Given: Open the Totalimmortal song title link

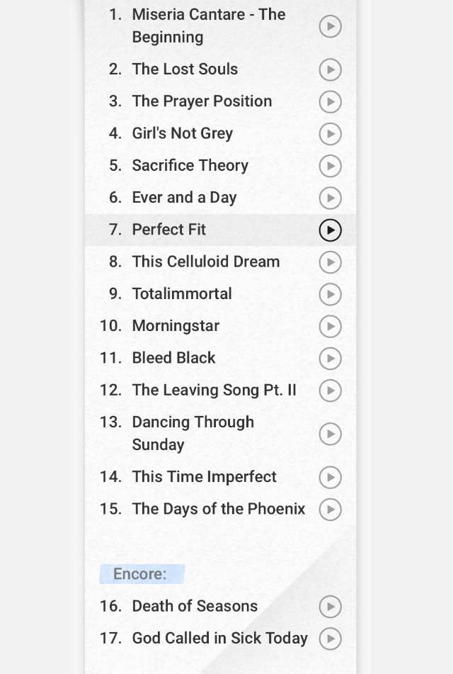Looking at the screenshot, I should pyautogui.click(x=182, y=293).
